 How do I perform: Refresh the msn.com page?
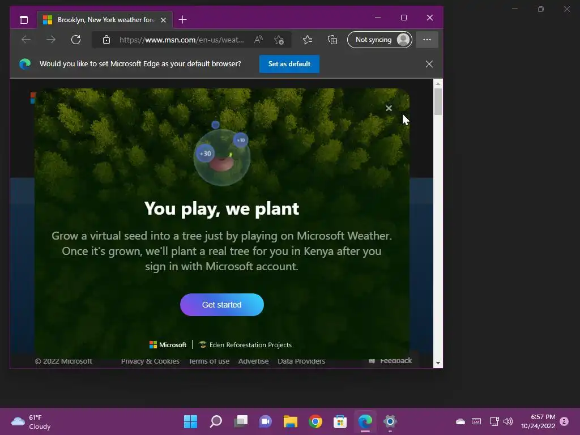pos(76,40)
